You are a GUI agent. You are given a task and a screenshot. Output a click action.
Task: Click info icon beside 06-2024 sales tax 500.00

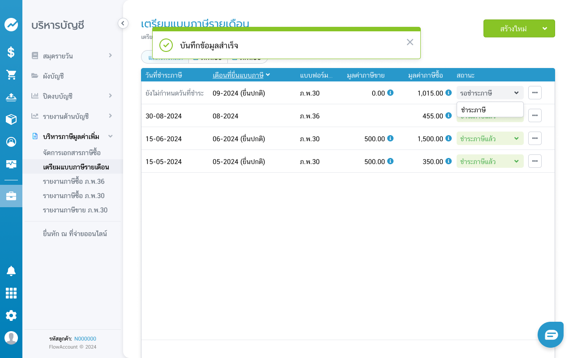tap(390, 138)
